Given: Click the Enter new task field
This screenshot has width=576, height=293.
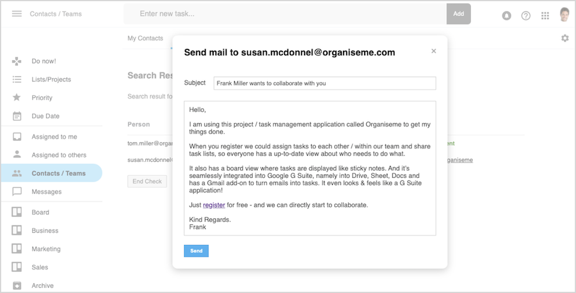Looking at the screenshot, I should [x=285, y=14].
